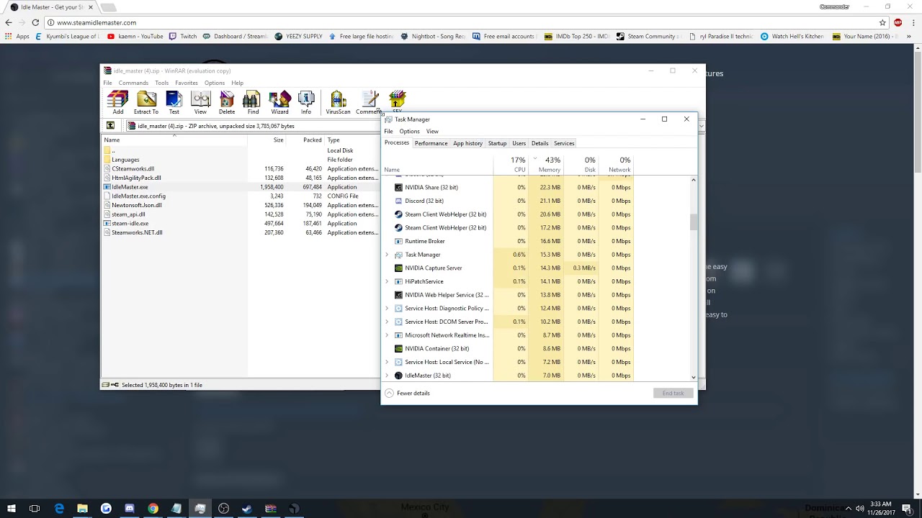Screen dimensions: 922x518
Task: Switch to the Services tab
Action: [x=564, y=143]
